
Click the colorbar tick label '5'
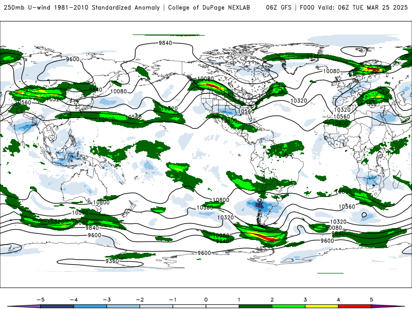point(371,300)
